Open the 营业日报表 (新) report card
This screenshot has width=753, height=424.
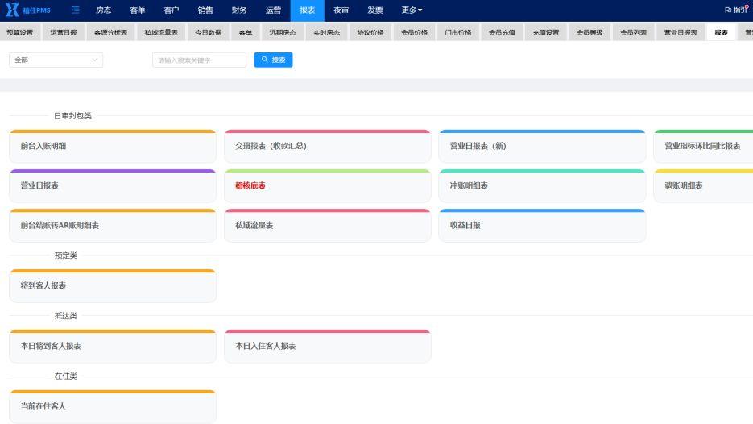click(542, 146)
